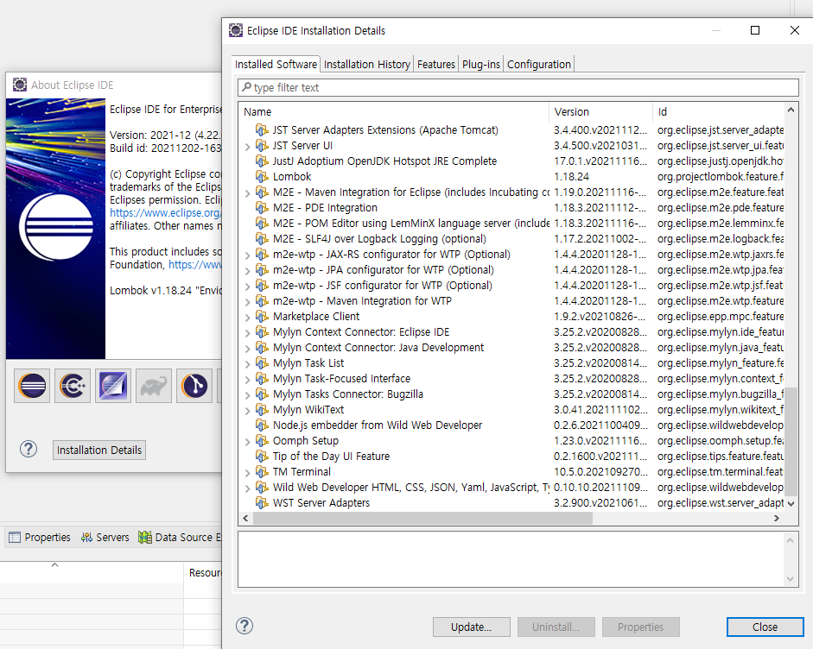Switch to Installation History tab

[x=366, y=64]
